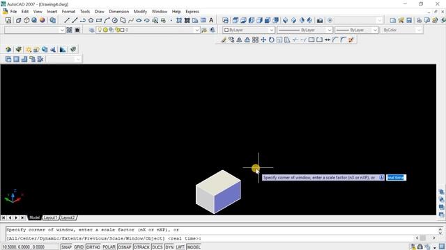Click the coordinates readout in status bar
This screenshot has height=250, width=446.
coord(30,247)
